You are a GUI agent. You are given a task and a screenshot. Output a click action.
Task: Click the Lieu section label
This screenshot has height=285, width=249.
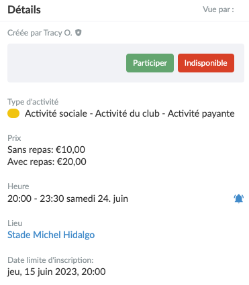[15, 223]
